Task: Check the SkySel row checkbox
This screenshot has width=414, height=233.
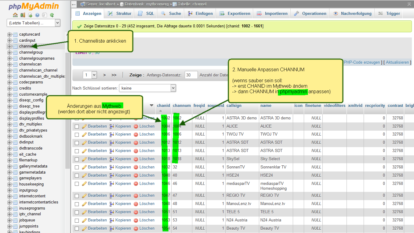Action: click(x=77, y=159)
